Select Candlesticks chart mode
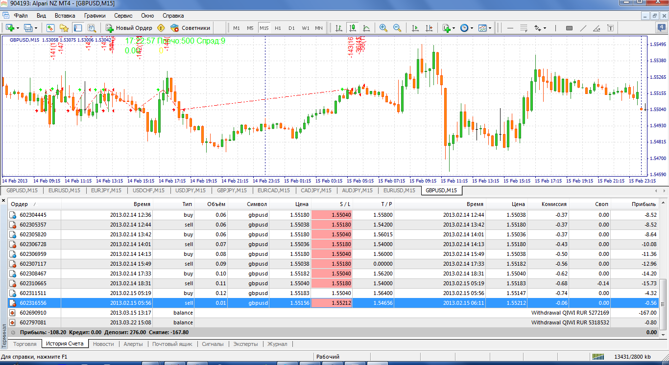This screenshot has height=365, width=669. (352, 28)
